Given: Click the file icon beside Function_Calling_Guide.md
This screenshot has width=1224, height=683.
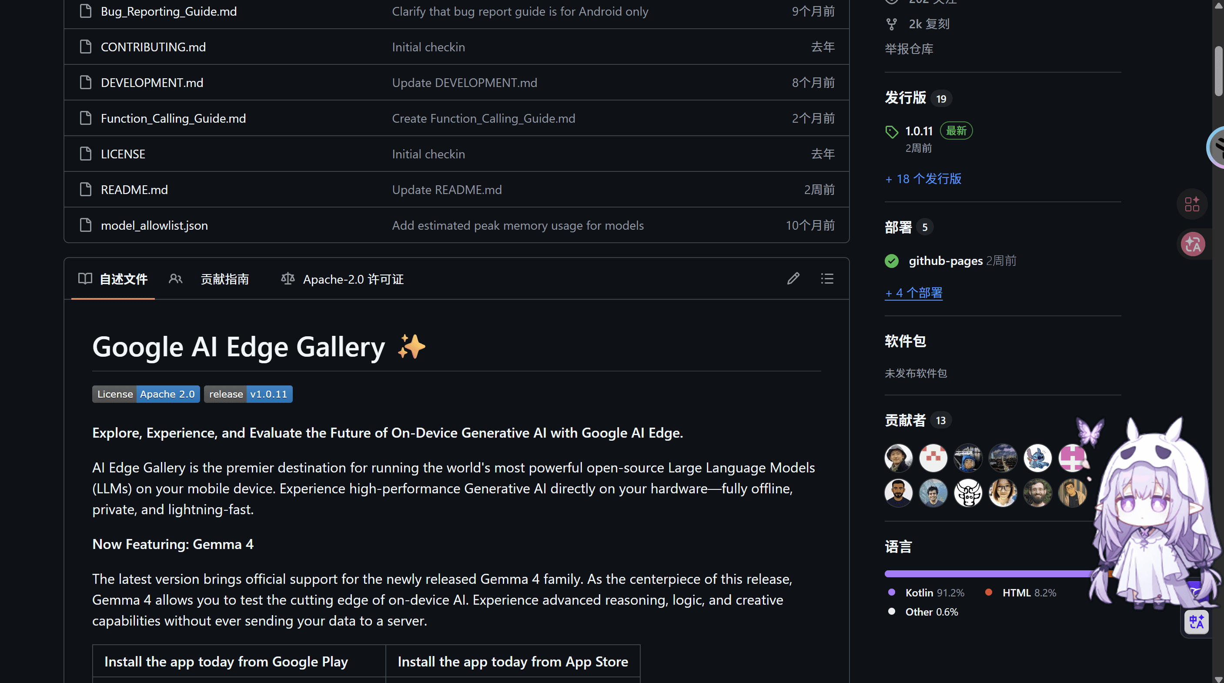Looking at the screenshot, I should [86, 118].
